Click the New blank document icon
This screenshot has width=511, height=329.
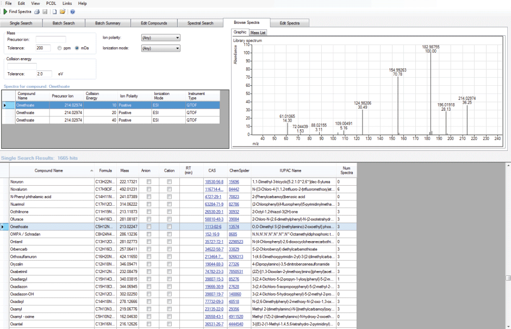tap(54, 11)
